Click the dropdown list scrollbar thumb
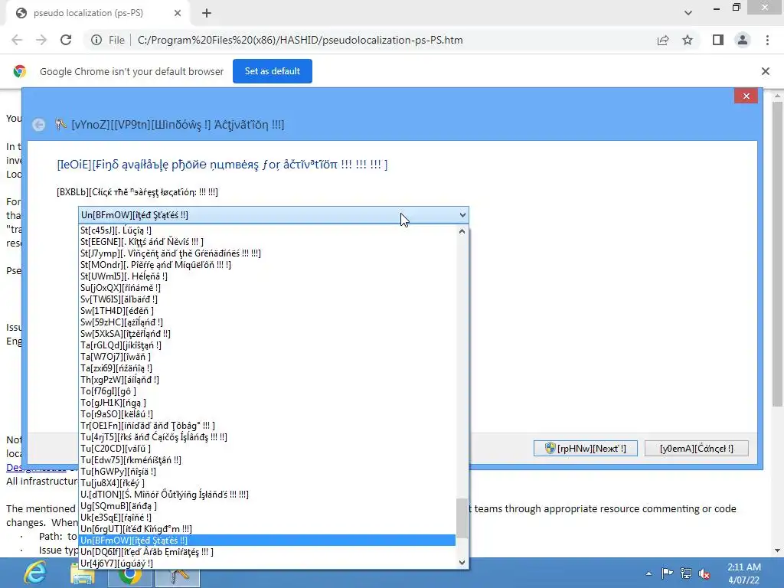784x588 pixels. pyautogui.click(x=462, y=518)
